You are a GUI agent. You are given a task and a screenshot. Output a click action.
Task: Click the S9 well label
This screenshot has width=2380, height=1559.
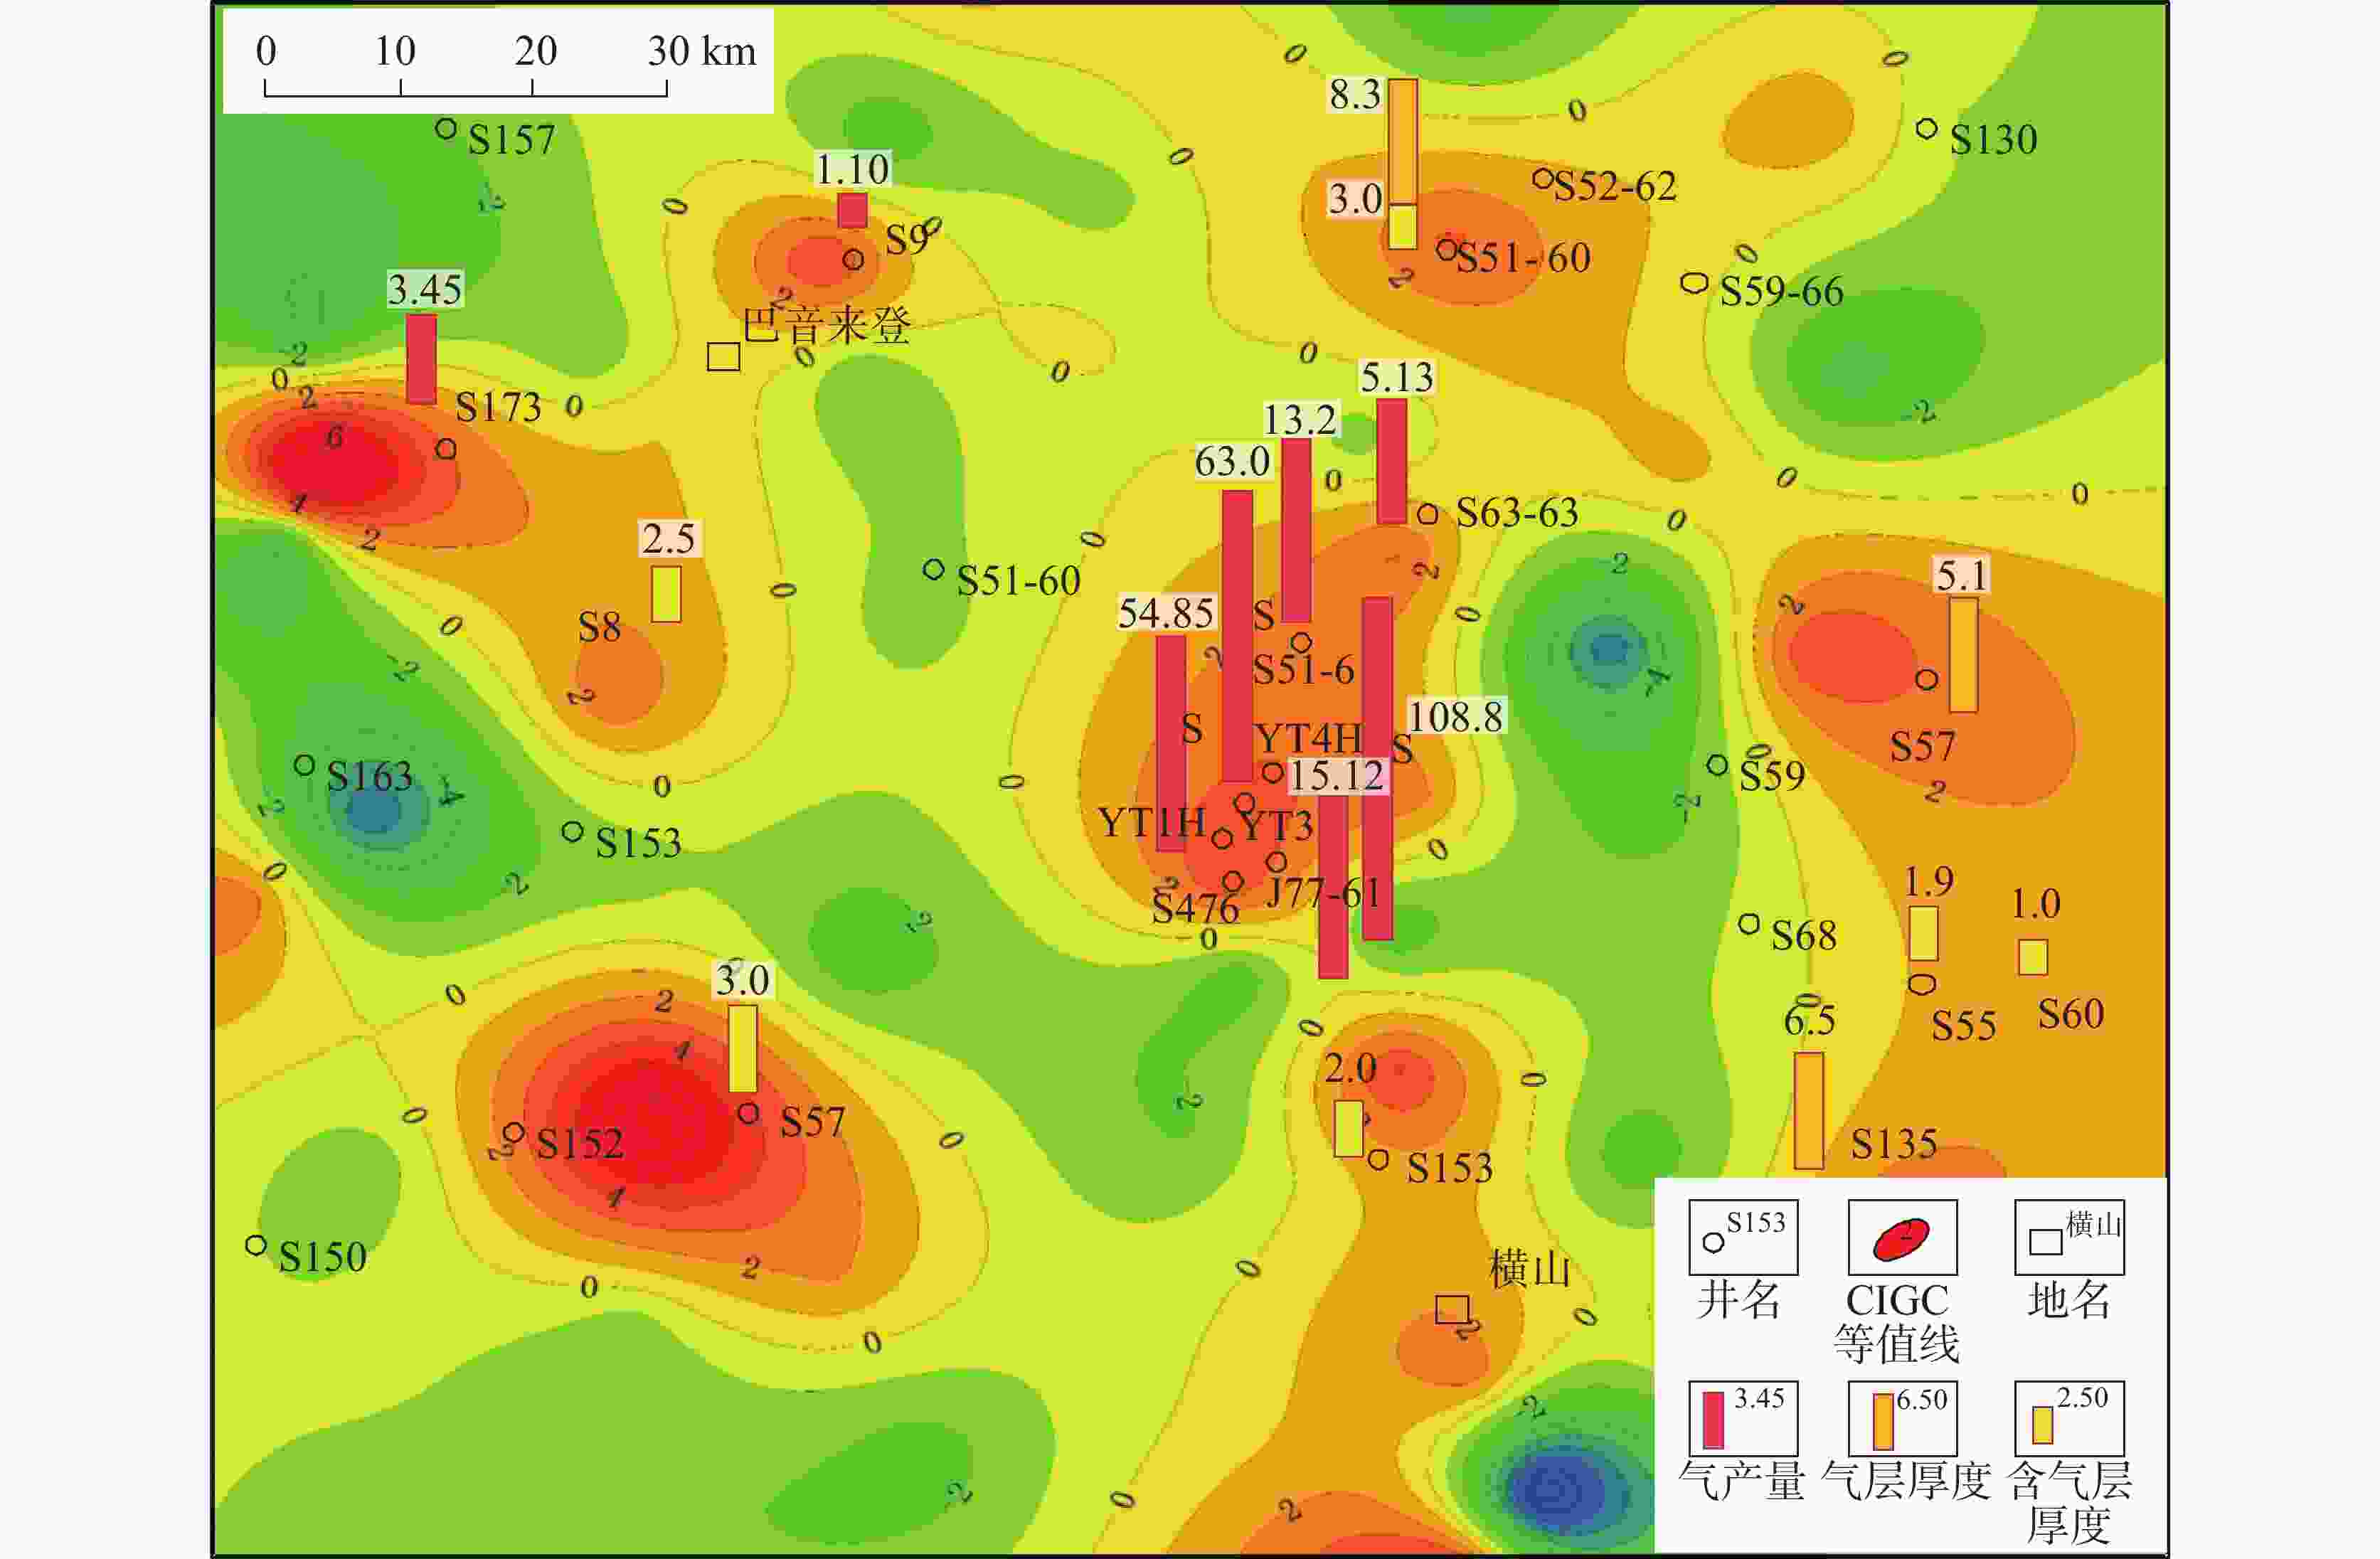[907, 240]
